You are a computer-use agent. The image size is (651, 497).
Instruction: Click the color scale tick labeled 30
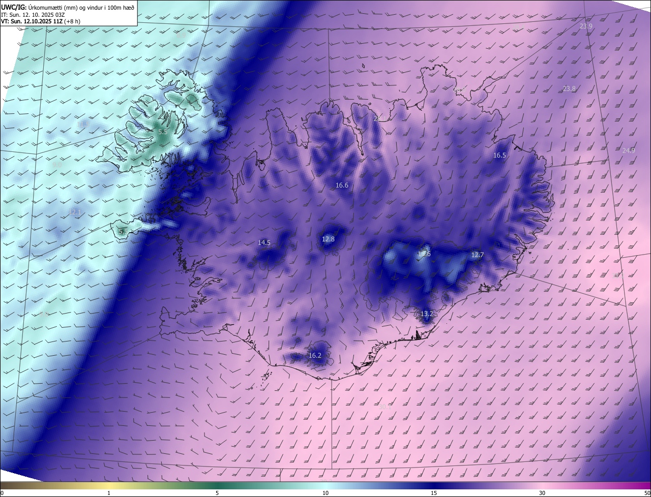click(x=542, y=493)
